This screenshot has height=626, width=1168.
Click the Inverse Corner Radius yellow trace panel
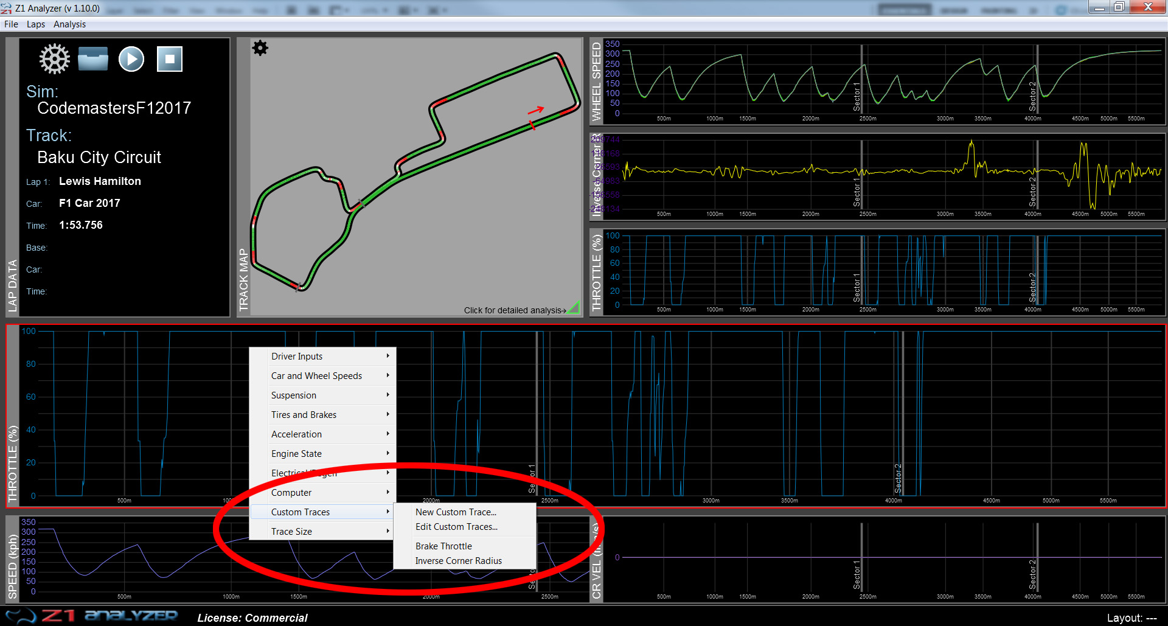point(877,176)
